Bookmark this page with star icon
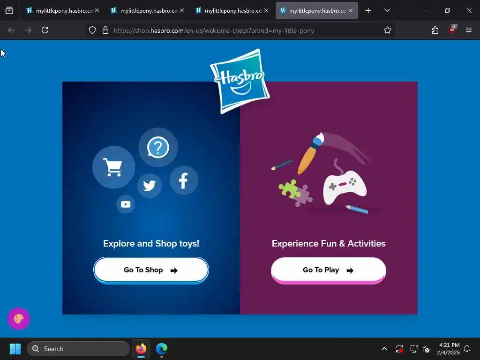This screenshot has width=480, height=360. (388, 30)
